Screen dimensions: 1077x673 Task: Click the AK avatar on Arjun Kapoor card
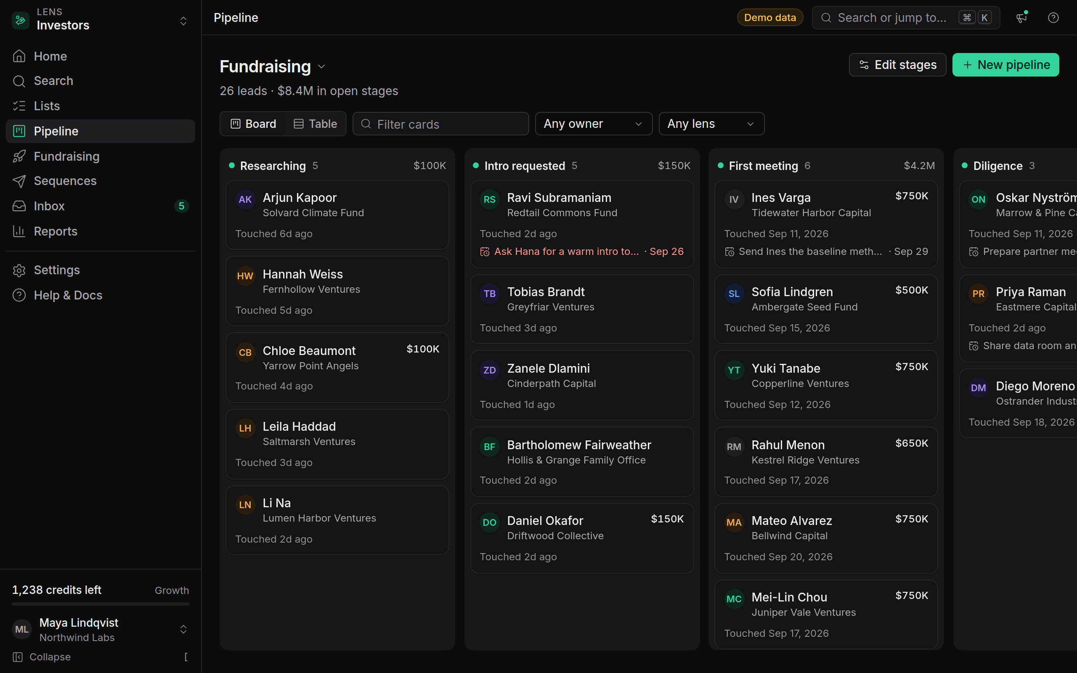click(245, 199)
